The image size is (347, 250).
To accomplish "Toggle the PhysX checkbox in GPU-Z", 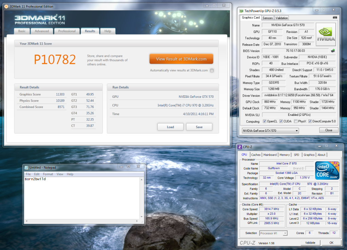I will tap(295, 121).
